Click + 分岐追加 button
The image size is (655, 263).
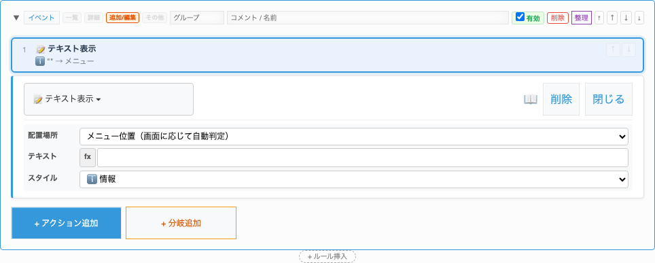click(x=181, y=224)
